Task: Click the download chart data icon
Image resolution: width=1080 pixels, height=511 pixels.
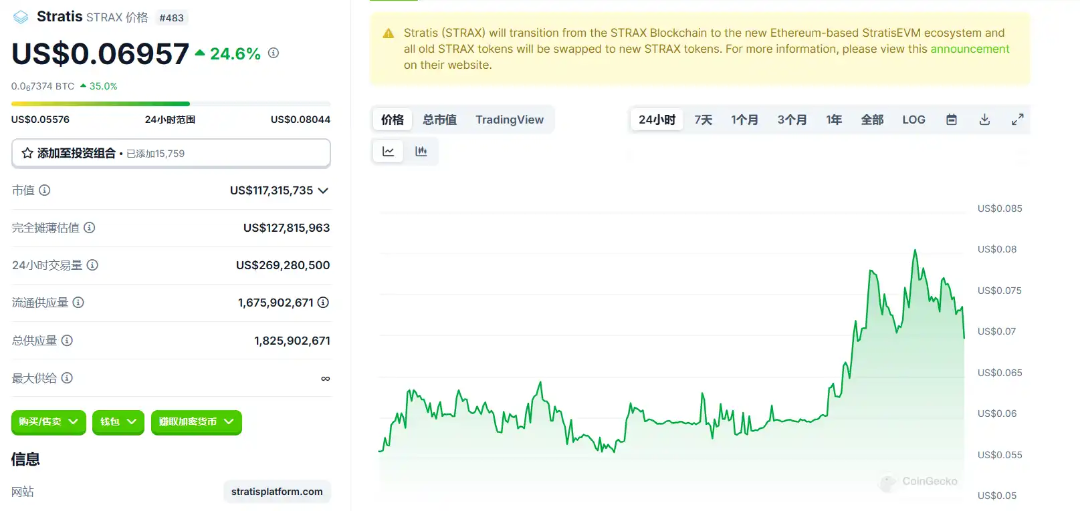Action: 984,120
